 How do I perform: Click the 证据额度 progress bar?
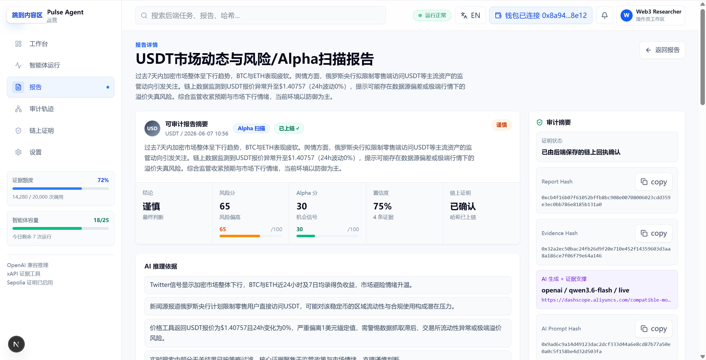click(61, 189)
